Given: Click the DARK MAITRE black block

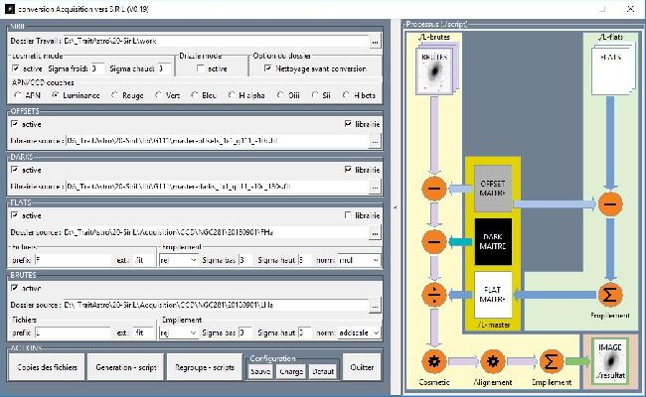Looking at the screenshot, I should click(x=493, y=241).
